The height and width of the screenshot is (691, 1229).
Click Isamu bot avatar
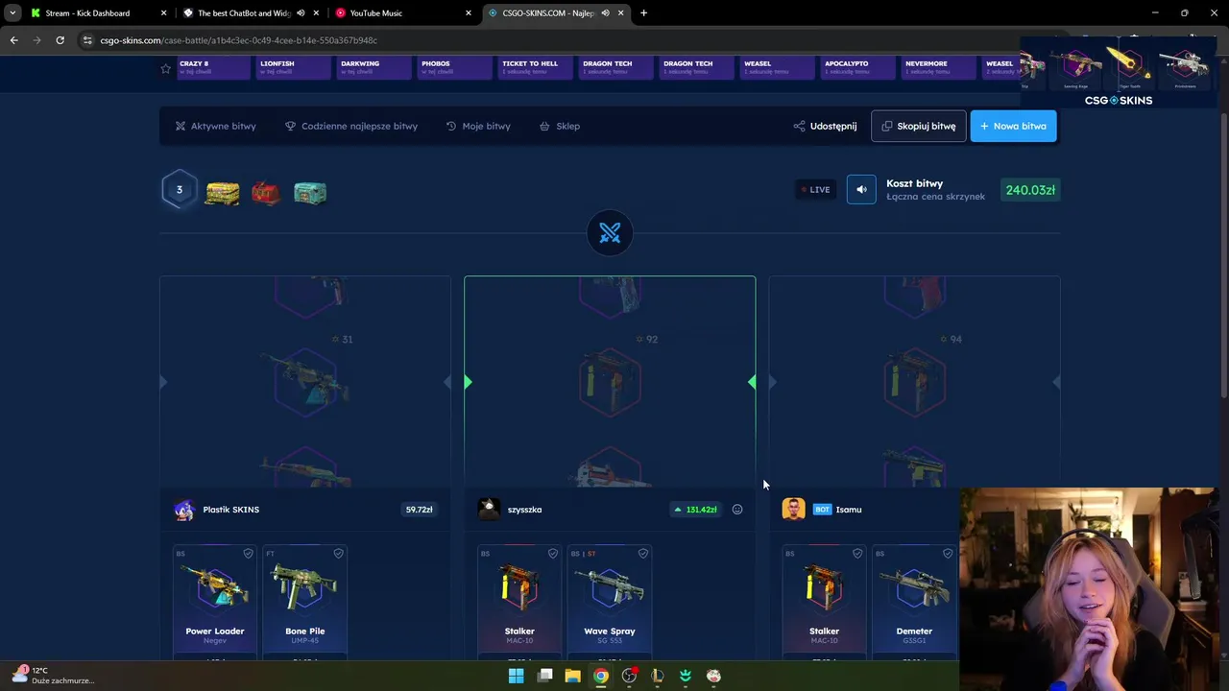[793, 510]
